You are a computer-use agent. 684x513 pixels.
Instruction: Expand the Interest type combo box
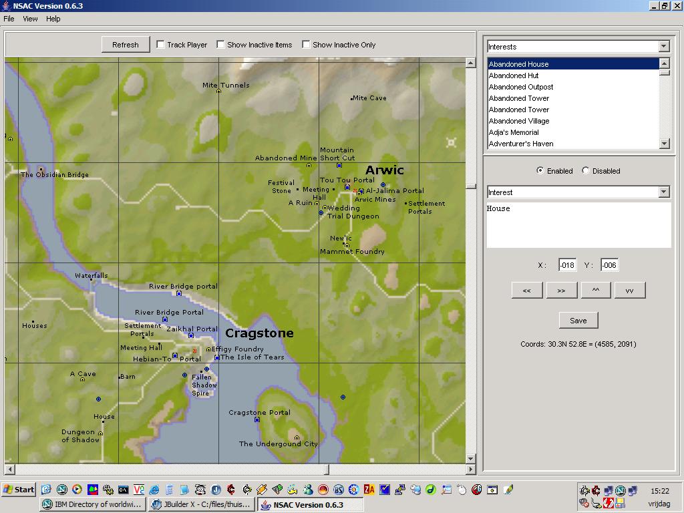[x=664, y=192]
